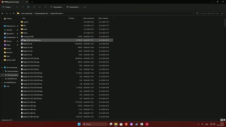Open the three-dots See more menu
The height and width of the screenshot is (127, 226).
(x=85, y=7)
